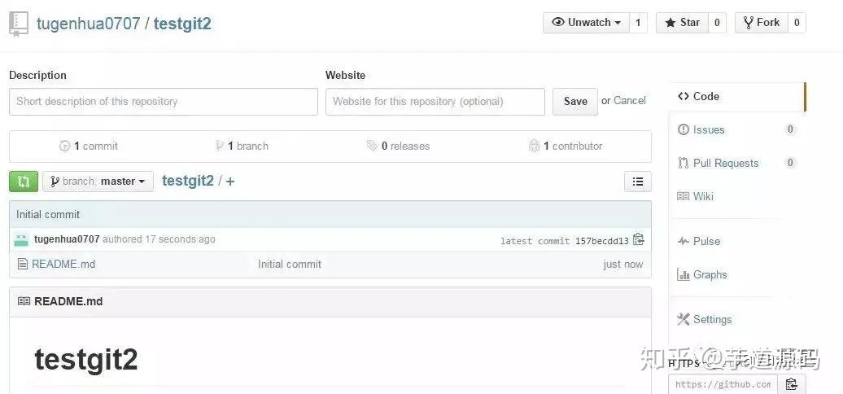843x394 pixels.
Task: Open the testgit2 repository title link
Action: 182,24
